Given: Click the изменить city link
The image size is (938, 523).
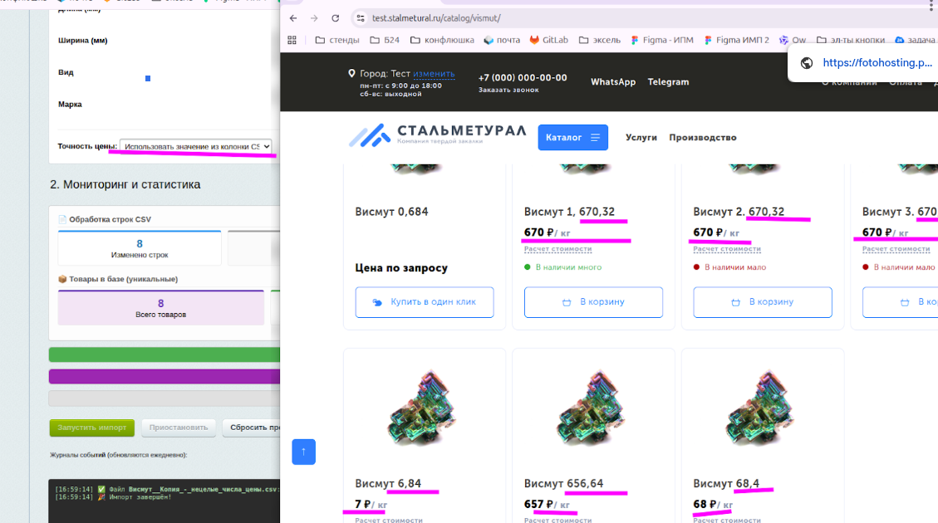Looking at the screenshot, I should pos(434,74).
